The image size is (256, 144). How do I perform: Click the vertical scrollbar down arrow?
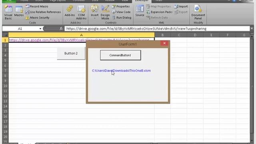click(x=252, y=140)
